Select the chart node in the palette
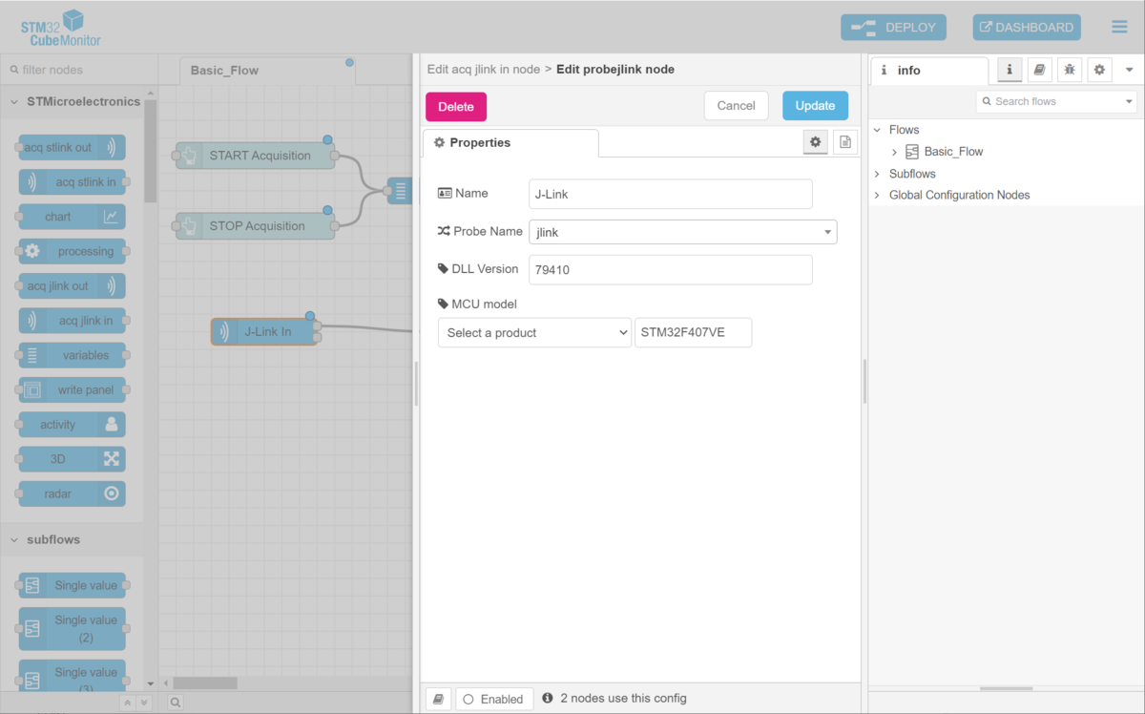 [x=71, y=217]
